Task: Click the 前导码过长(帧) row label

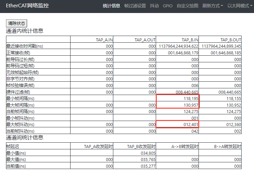Action: 20,59
